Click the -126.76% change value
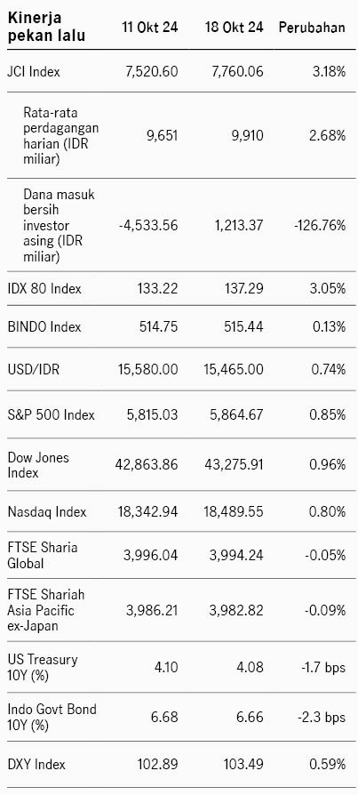Viewport: 358px width, 795px height. tap(321, 225)
